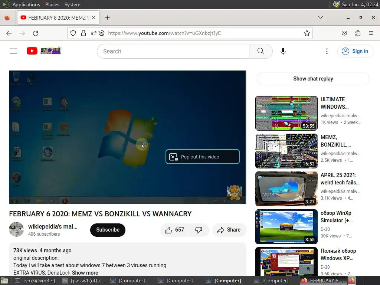Click the search magnifier button
Screen dimensions: 380x285
261,51
